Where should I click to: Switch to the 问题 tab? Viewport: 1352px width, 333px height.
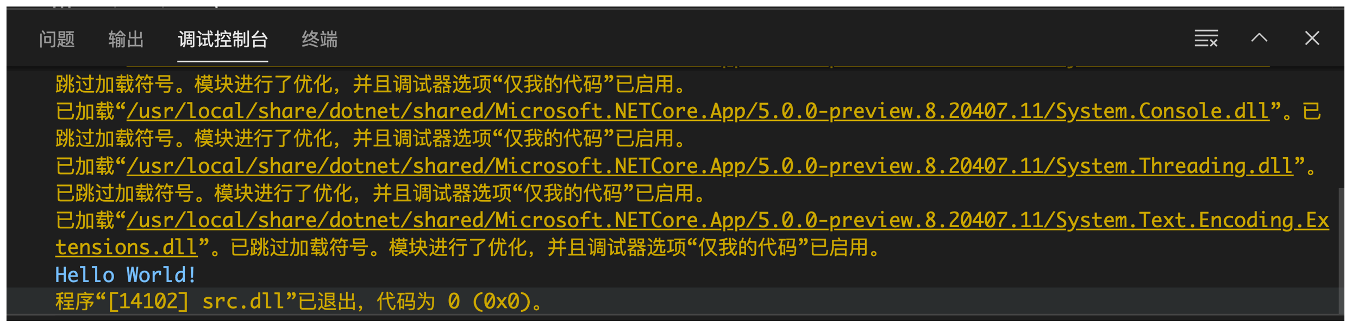coord(57,39)
